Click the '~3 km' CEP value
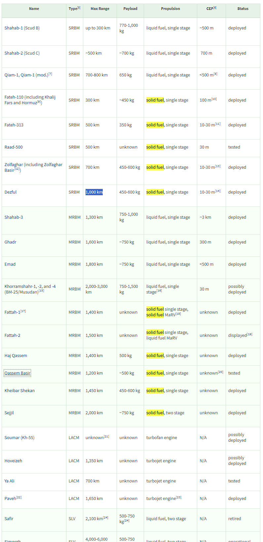263x542 pixels. (205, 217)
